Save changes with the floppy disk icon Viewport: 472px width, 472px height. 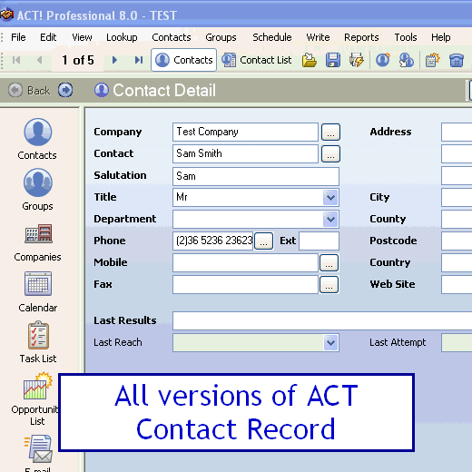click(333, 60)
